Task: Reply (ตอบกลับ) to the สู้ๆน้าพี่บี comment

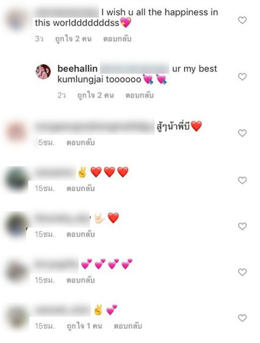Action: click(81, 143)
